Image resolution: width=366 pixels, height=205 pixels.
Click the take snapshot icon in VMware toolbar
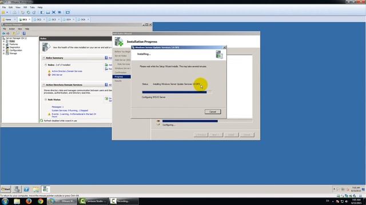point(23,13)
